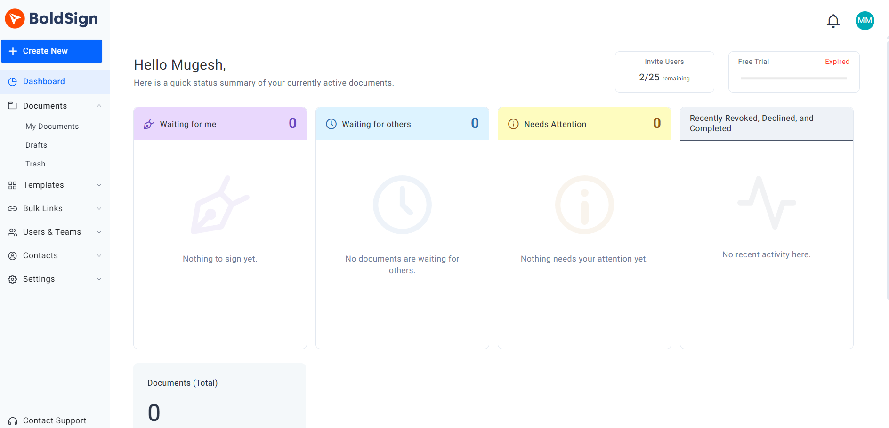Click the Create New button
The height and width of the screenshot is (428, 889).
[x=52, y=51]
